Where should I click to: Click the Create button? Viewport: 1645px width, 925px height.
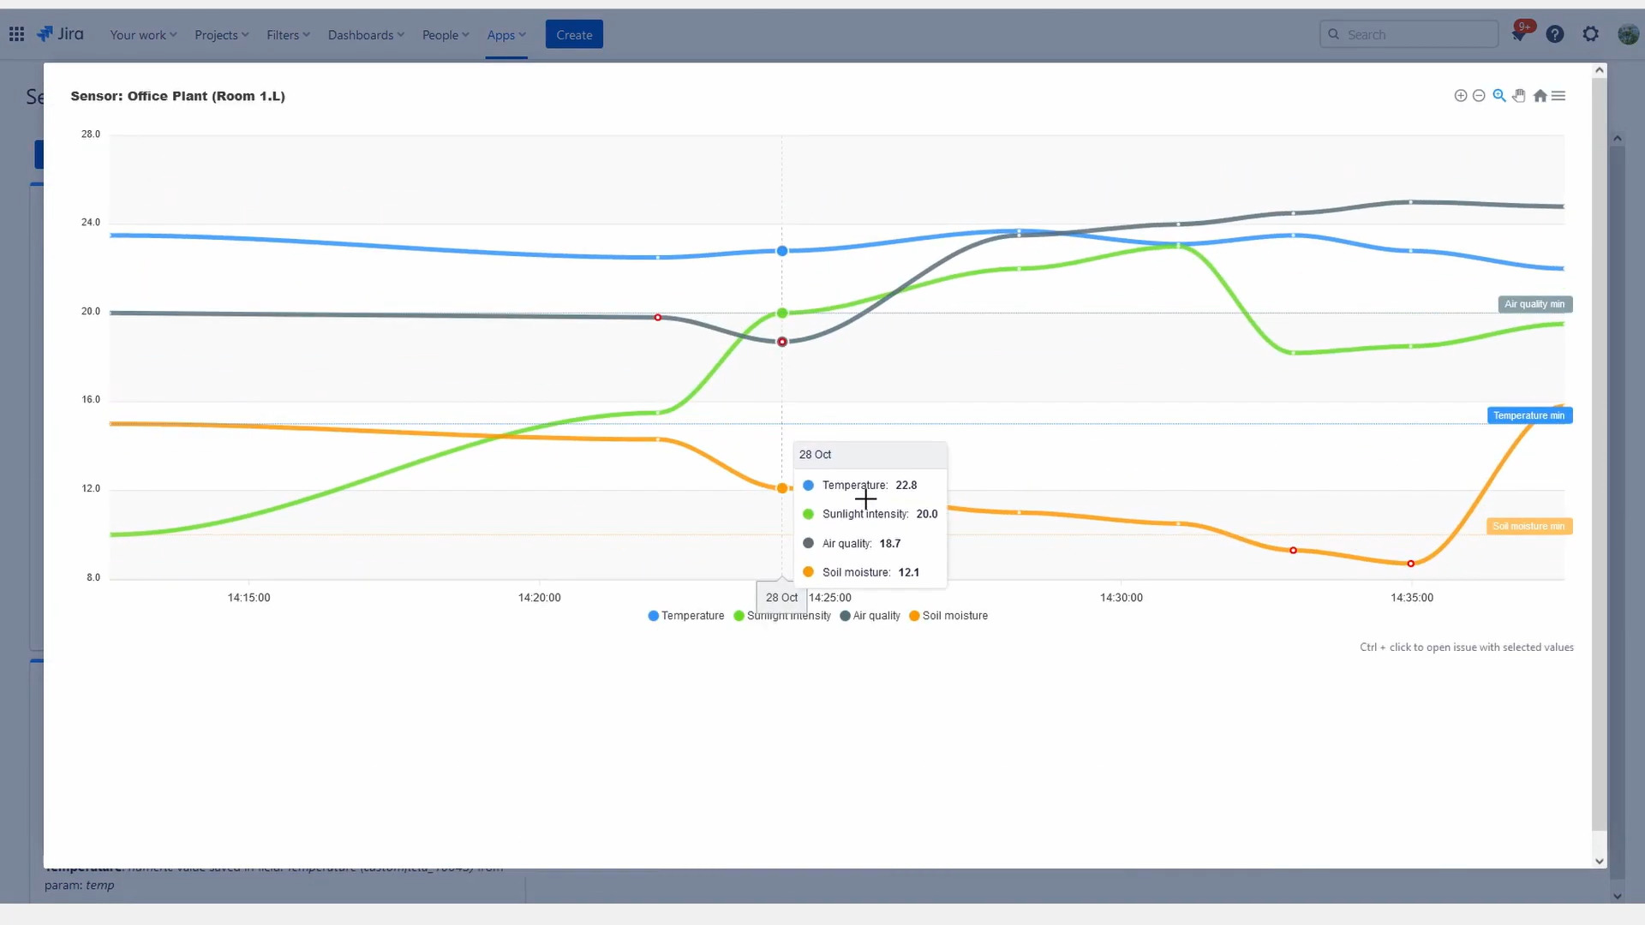(x=574, y=35)
